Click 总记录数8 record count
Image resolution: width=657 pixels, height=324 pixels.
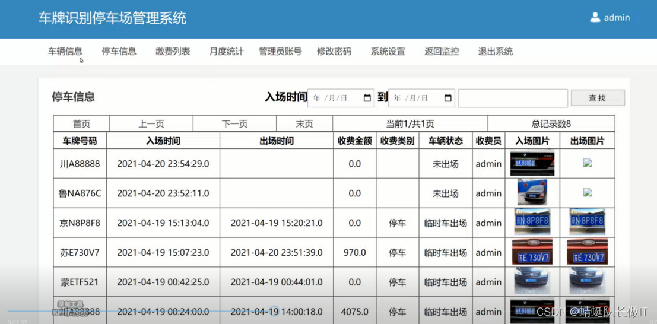[551, 124]
